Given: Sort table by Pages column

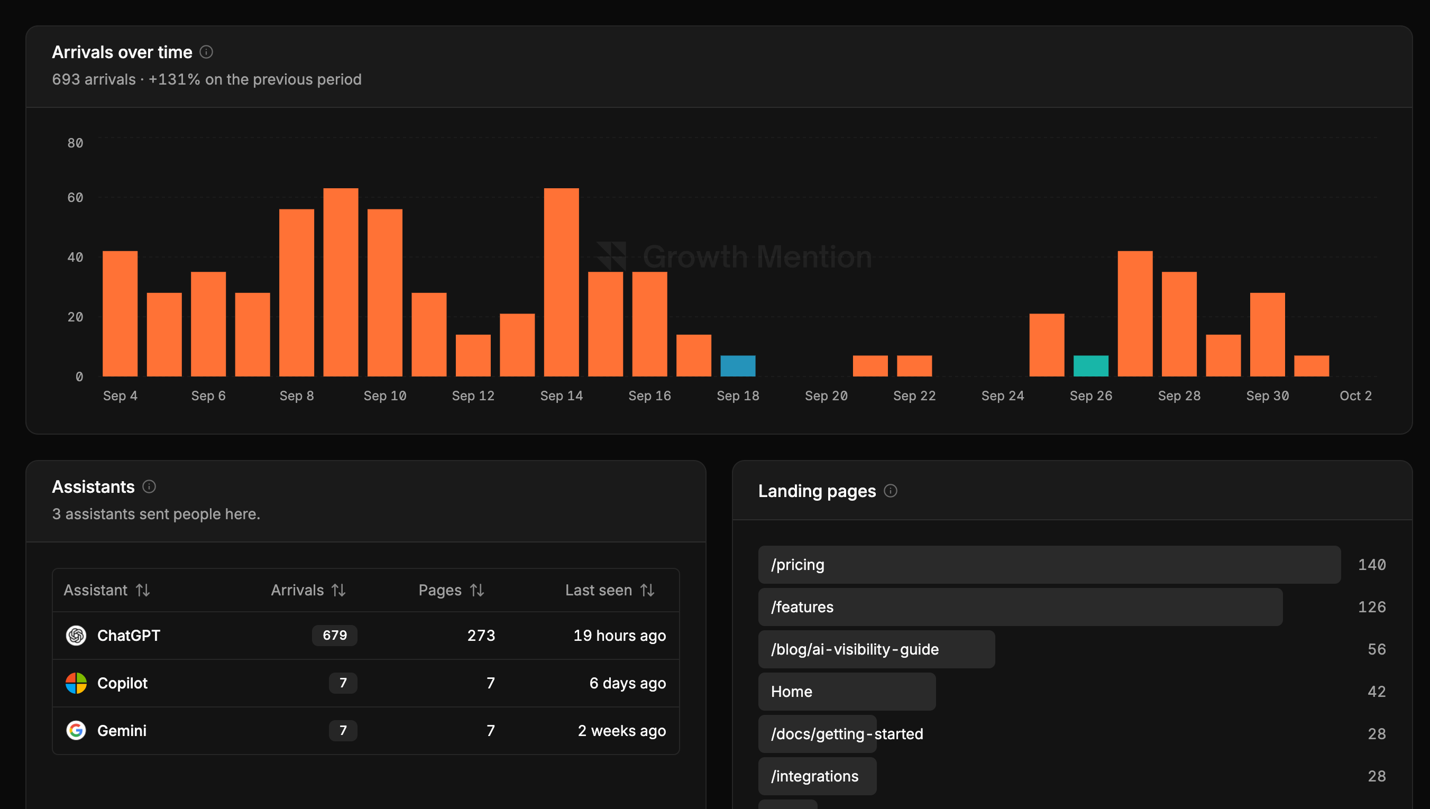Looking at the screenshot, I should [451, 590].
